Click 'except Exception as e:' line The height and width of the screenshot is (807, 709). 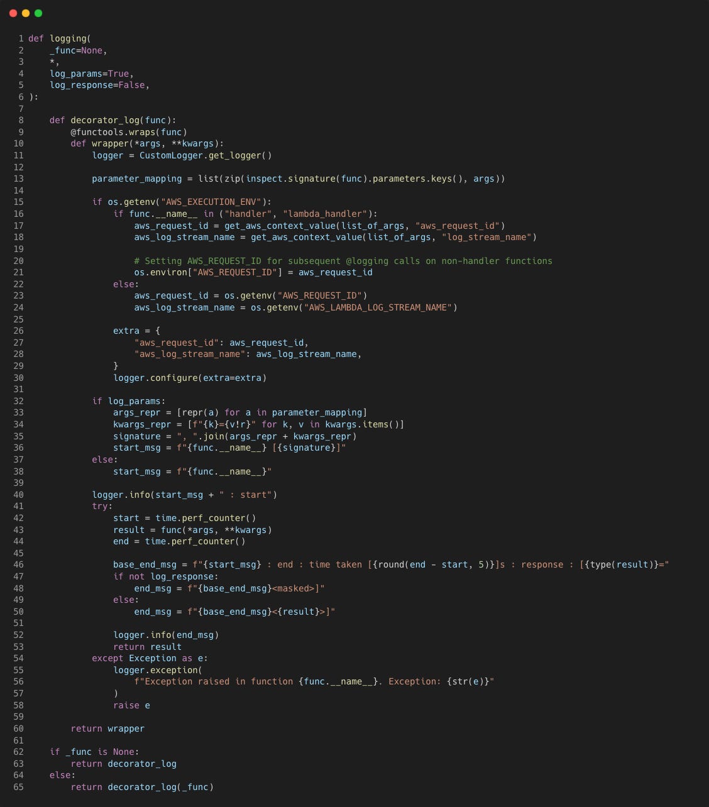point(150,658)
